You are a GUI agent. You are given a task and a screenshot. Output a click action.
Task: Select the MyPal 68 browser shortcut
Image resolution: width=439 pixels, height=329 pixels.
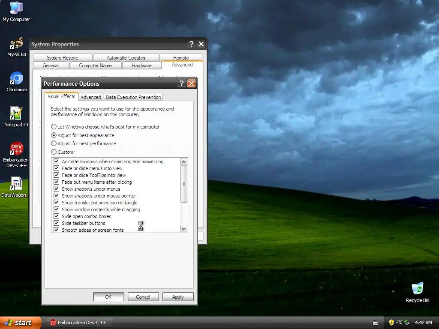coord(16,47)
